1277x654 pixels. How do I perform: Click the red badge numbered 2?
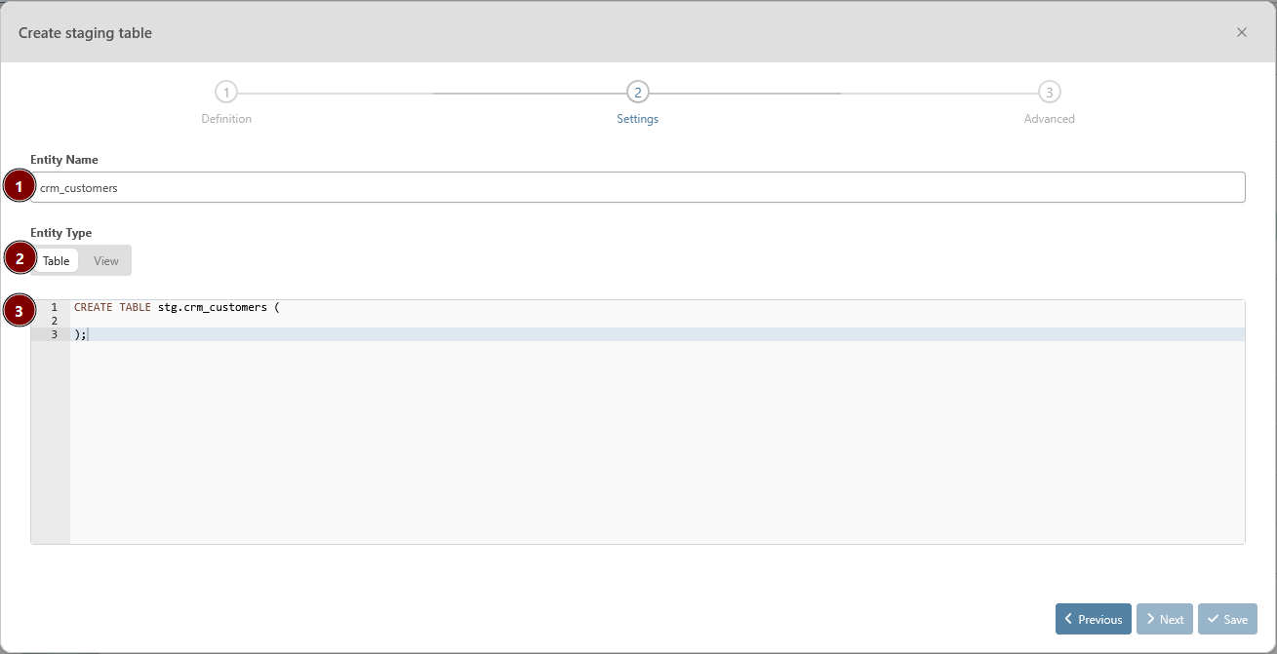click(x=19, y=259)
